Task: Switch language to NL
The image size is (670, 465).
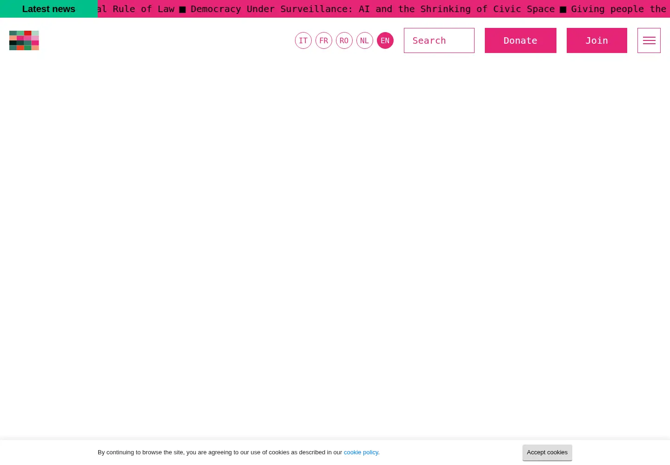Action: (x=365, y=40)
